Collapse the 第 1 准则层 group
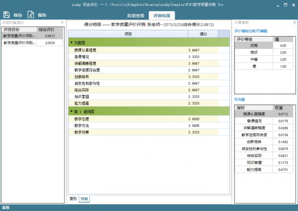This screenshot has height=211, width=298. (x=71, y=112)
